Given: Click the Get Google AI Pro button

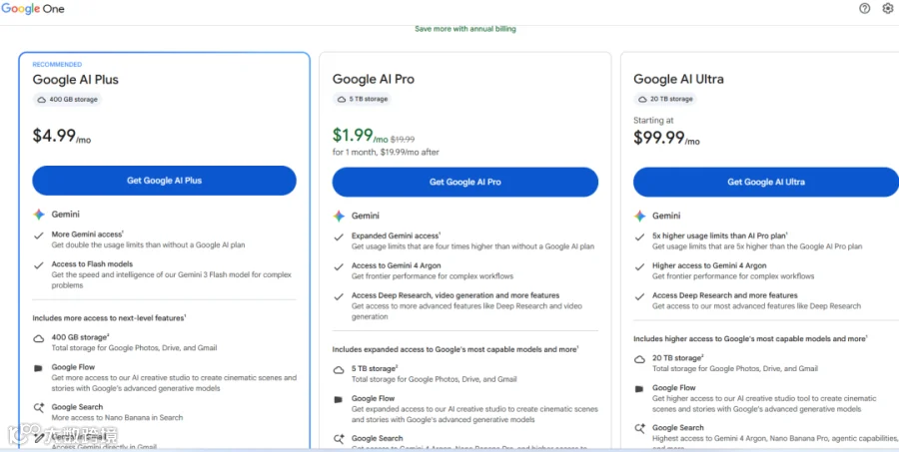Looking at the screenshot, I should pos(464,183).
